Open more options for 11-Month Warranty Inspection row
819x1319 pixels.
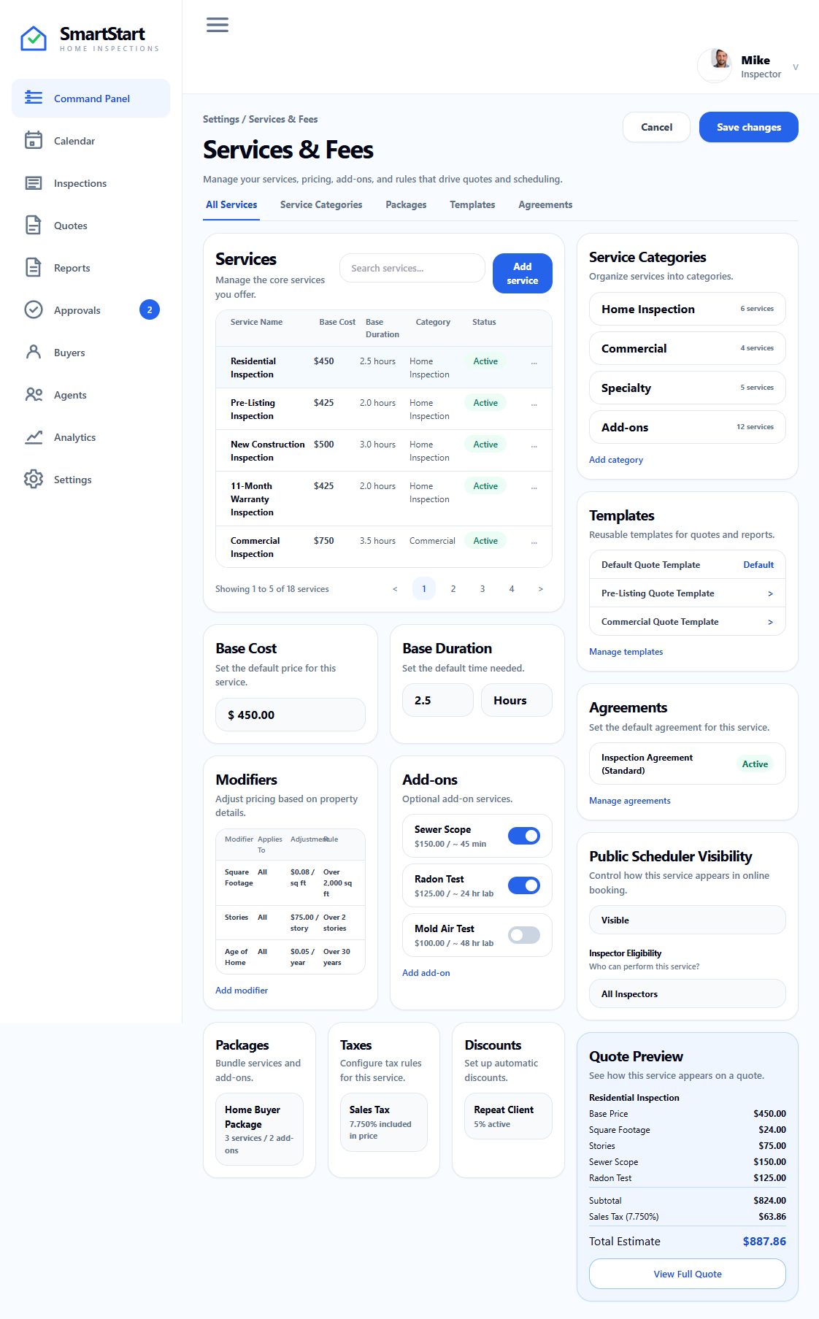pyautogui.click(x=534, y=487)
